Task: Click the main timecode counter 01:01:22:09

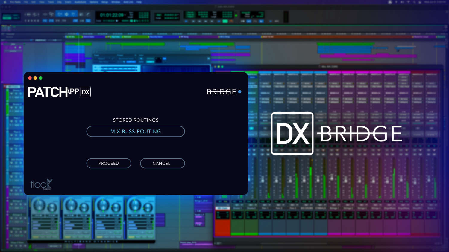Action: (x=112, y=15)
